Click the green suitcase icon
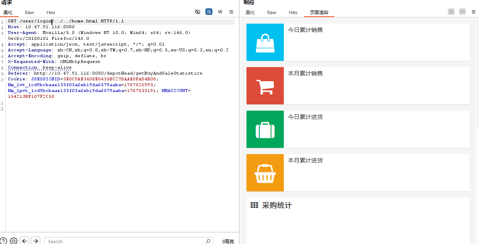This screenshot has height=244, width=478. 265,130
